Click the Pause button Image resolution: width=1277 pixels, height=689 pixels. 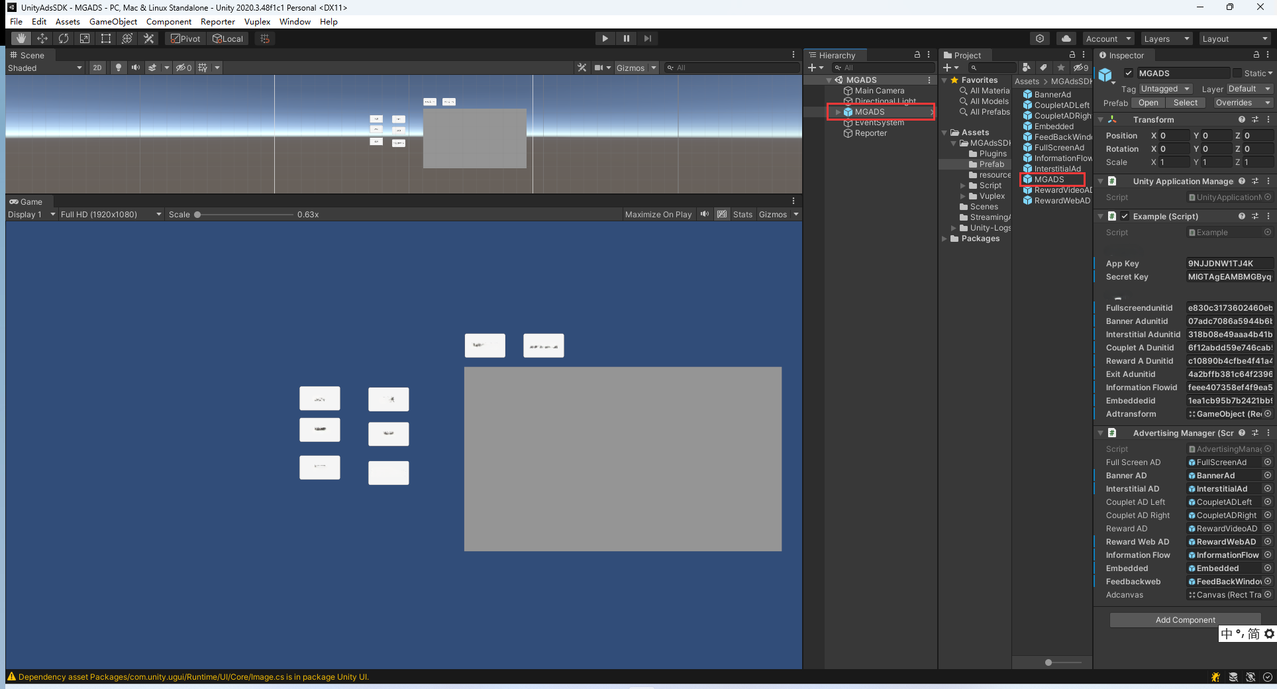click(x=626, y=38)
